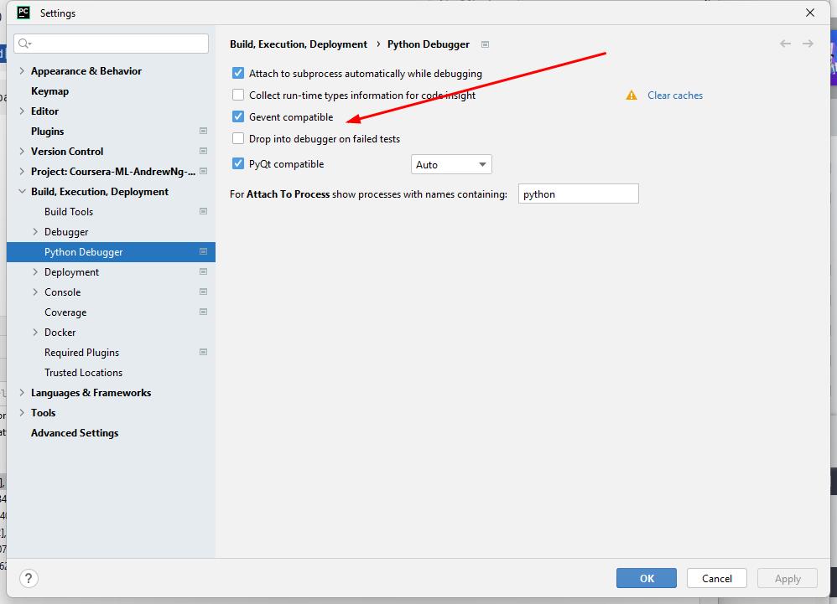Go back with the left arrow icon
The width and height of the screenshot is (837, 604).
coord(785,44)
